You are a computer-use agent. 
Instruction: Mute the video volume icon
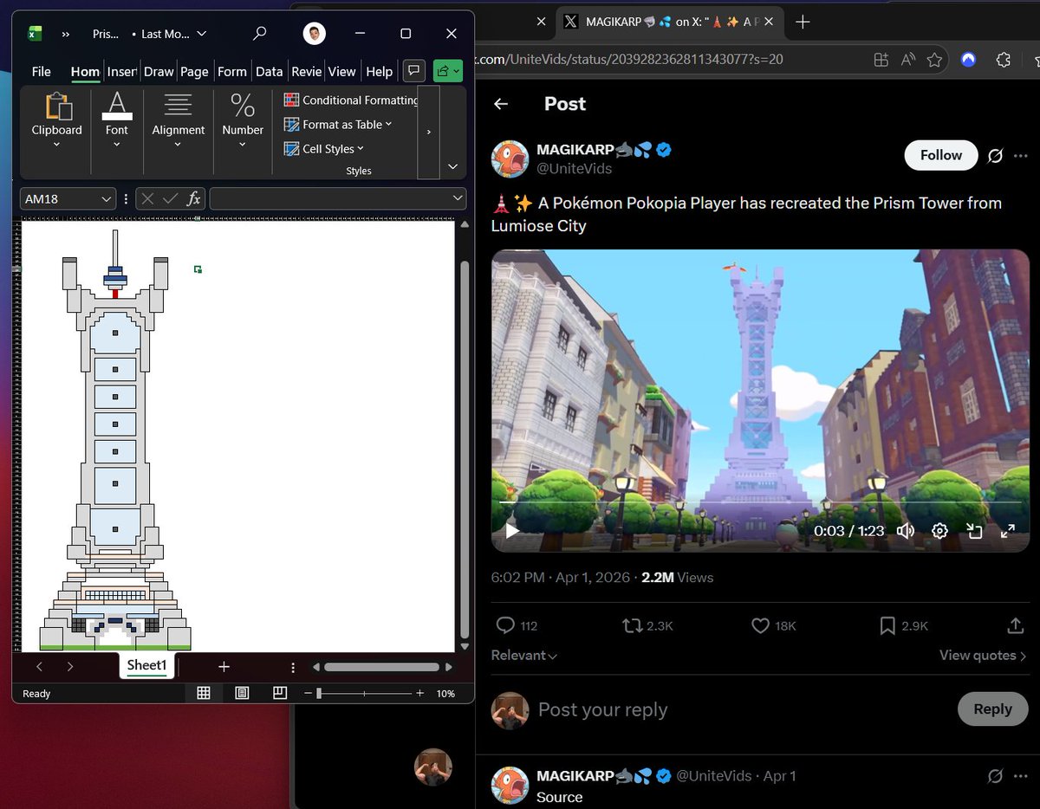(906, 531)
